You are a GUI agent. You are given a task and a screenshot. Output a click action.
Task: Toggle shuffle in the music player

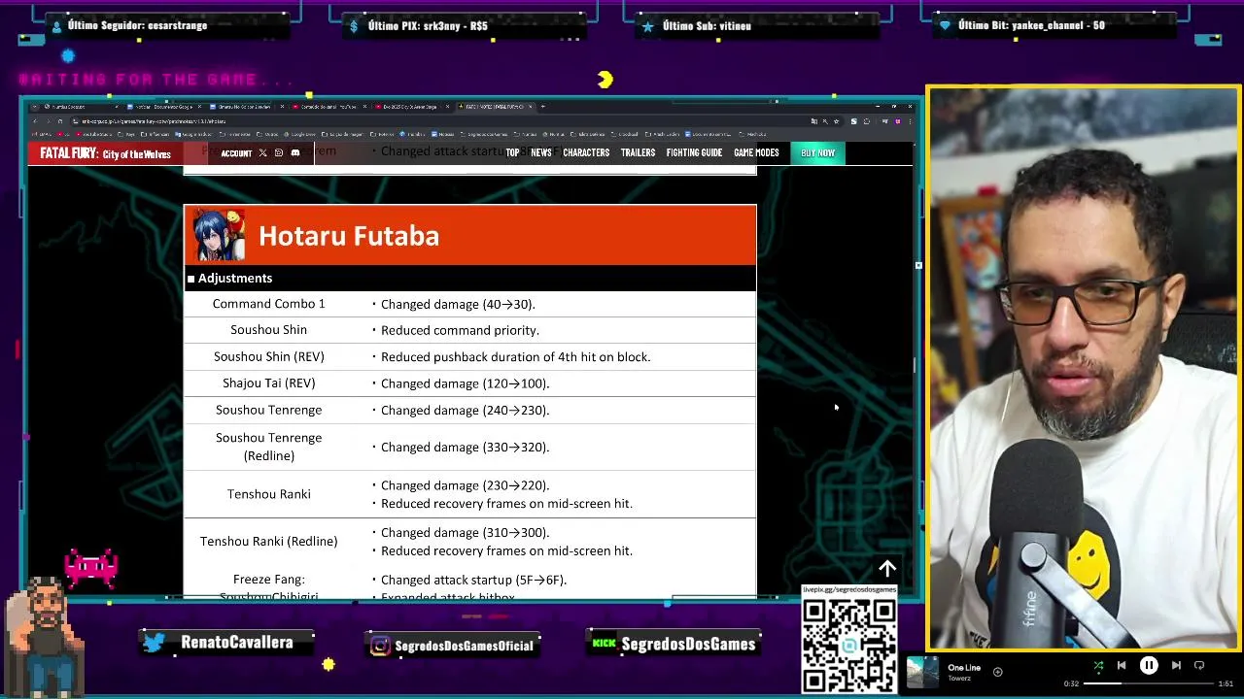pyautogui.click(x=1098, y=666)
